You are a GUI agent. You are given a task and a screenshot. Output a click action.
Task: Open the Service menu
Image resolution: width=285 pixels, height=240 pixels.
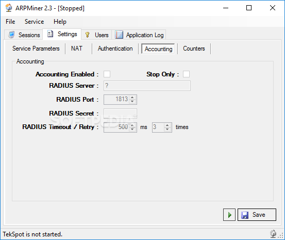tap(35, 22)
